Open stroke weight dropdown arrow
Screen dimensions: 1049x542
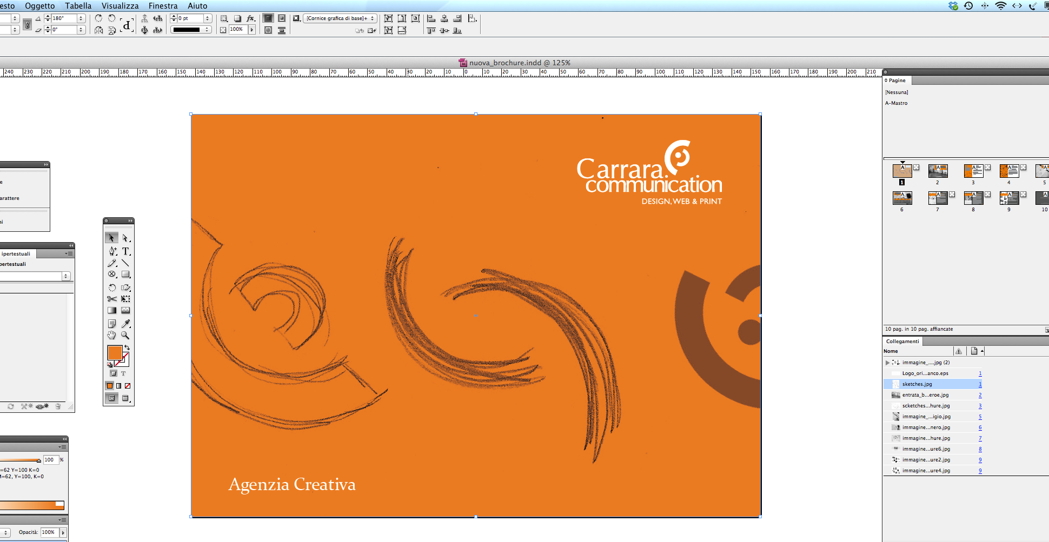tap(208, 18)
